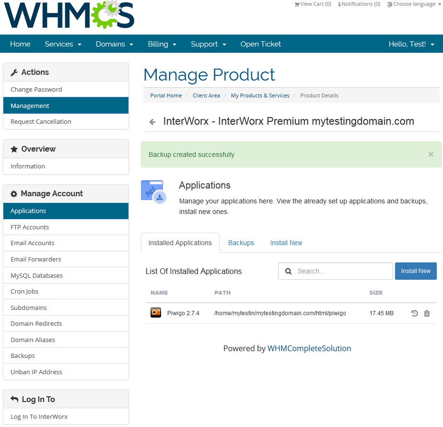
Task: Go to My Products & Services breadcrumb
Action: (x=260, y=95)
